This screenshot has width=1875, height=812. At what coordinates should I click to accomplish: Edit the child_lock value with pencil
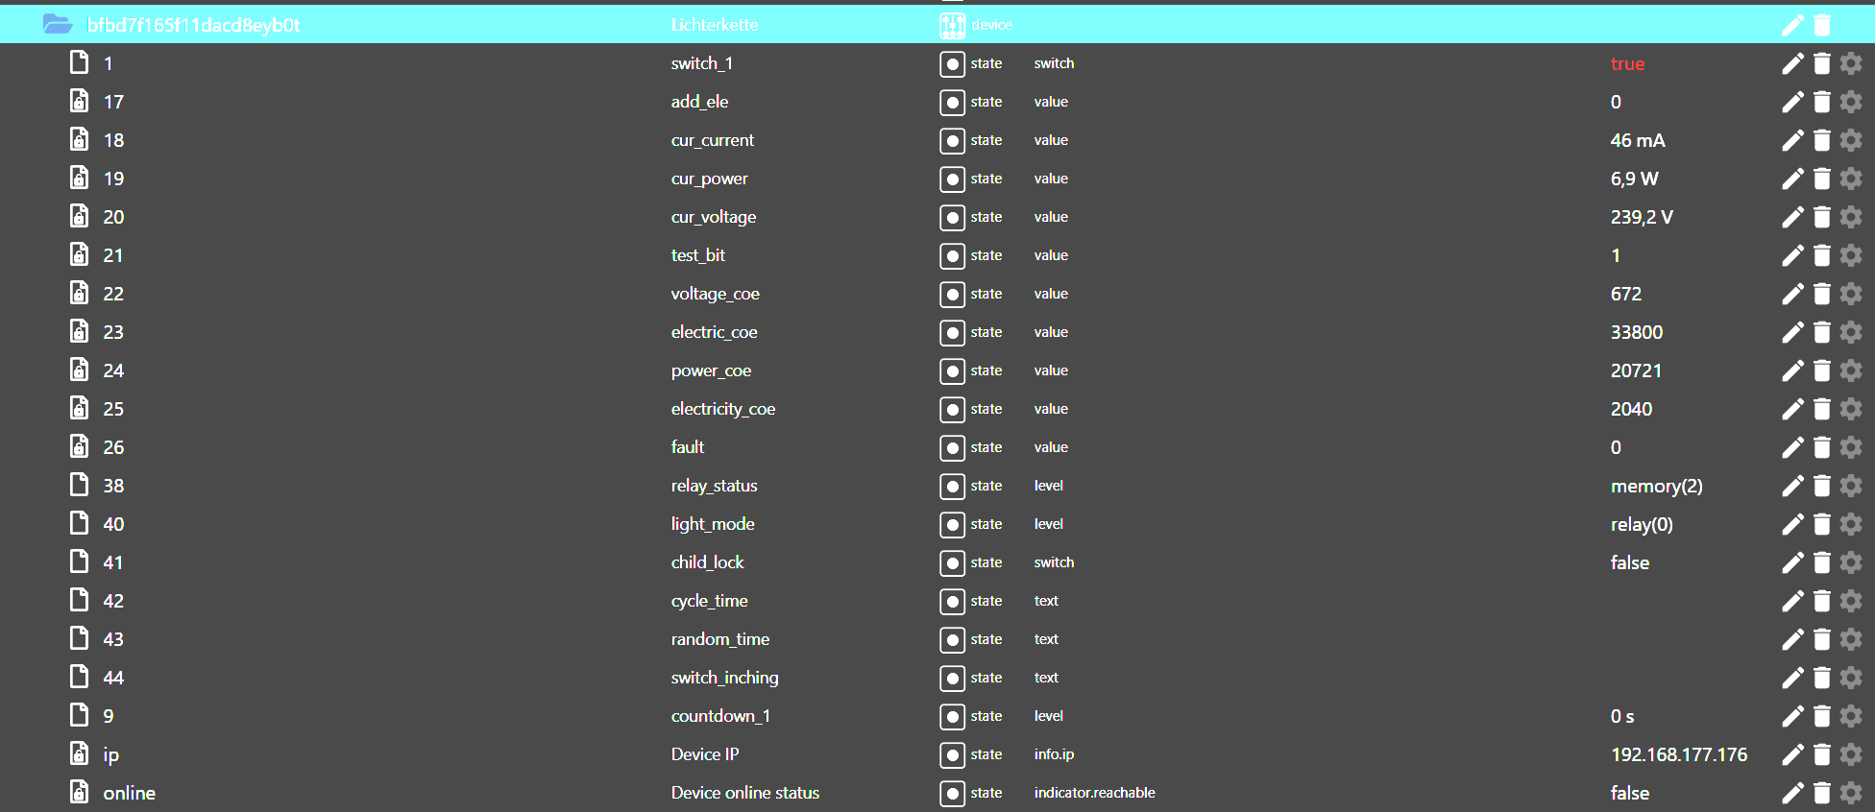pyautogui.click(x=1792, y=562)
